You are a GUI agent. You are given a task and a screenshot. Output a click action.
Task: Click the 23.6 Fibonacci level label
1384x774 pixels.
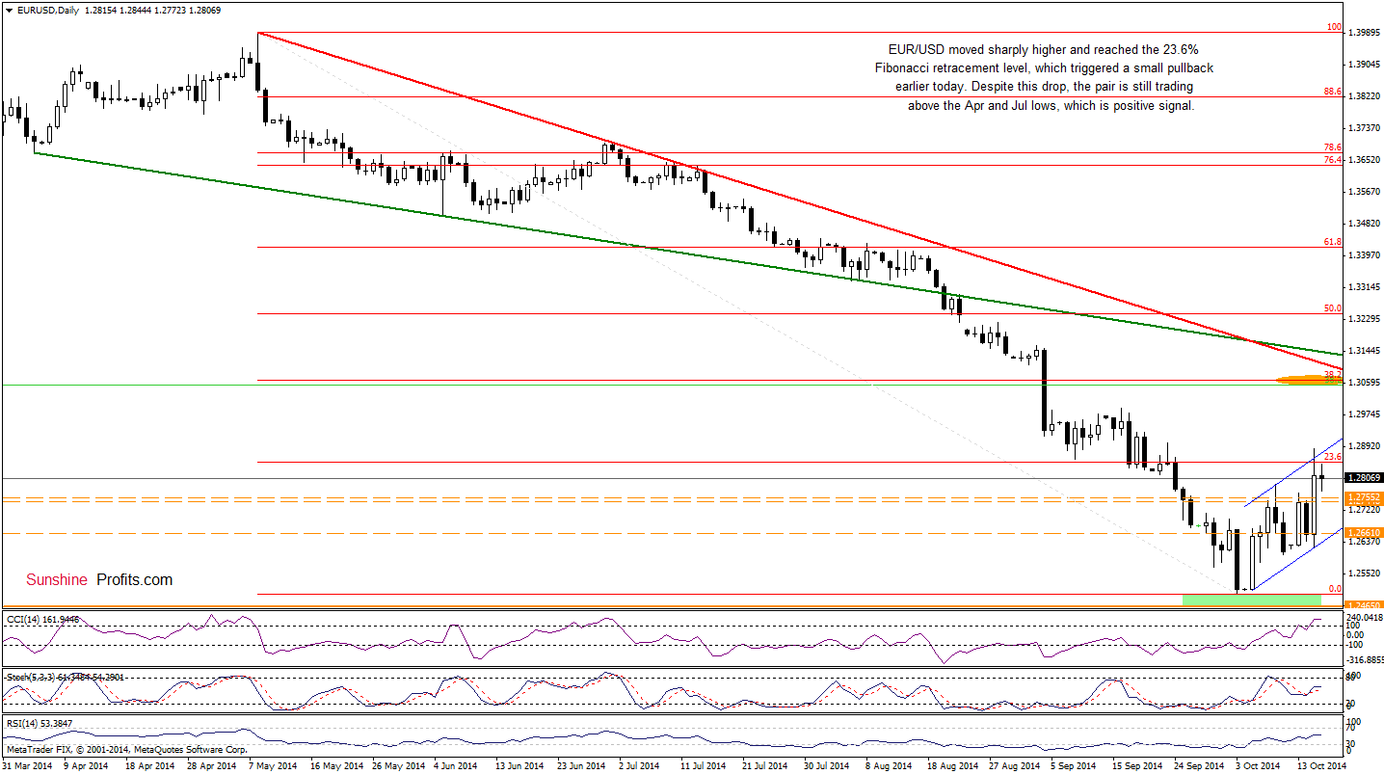[x=1333, y=456]
